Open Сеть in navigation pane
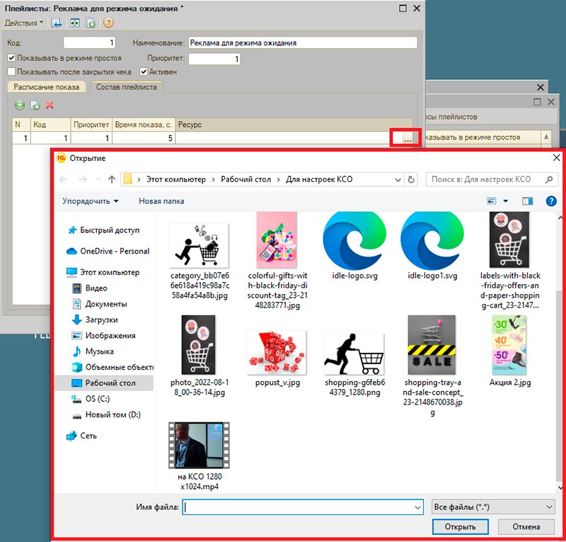Image resolution: width=566 pixels, height=542 pixels. click(x=82, y=436)
